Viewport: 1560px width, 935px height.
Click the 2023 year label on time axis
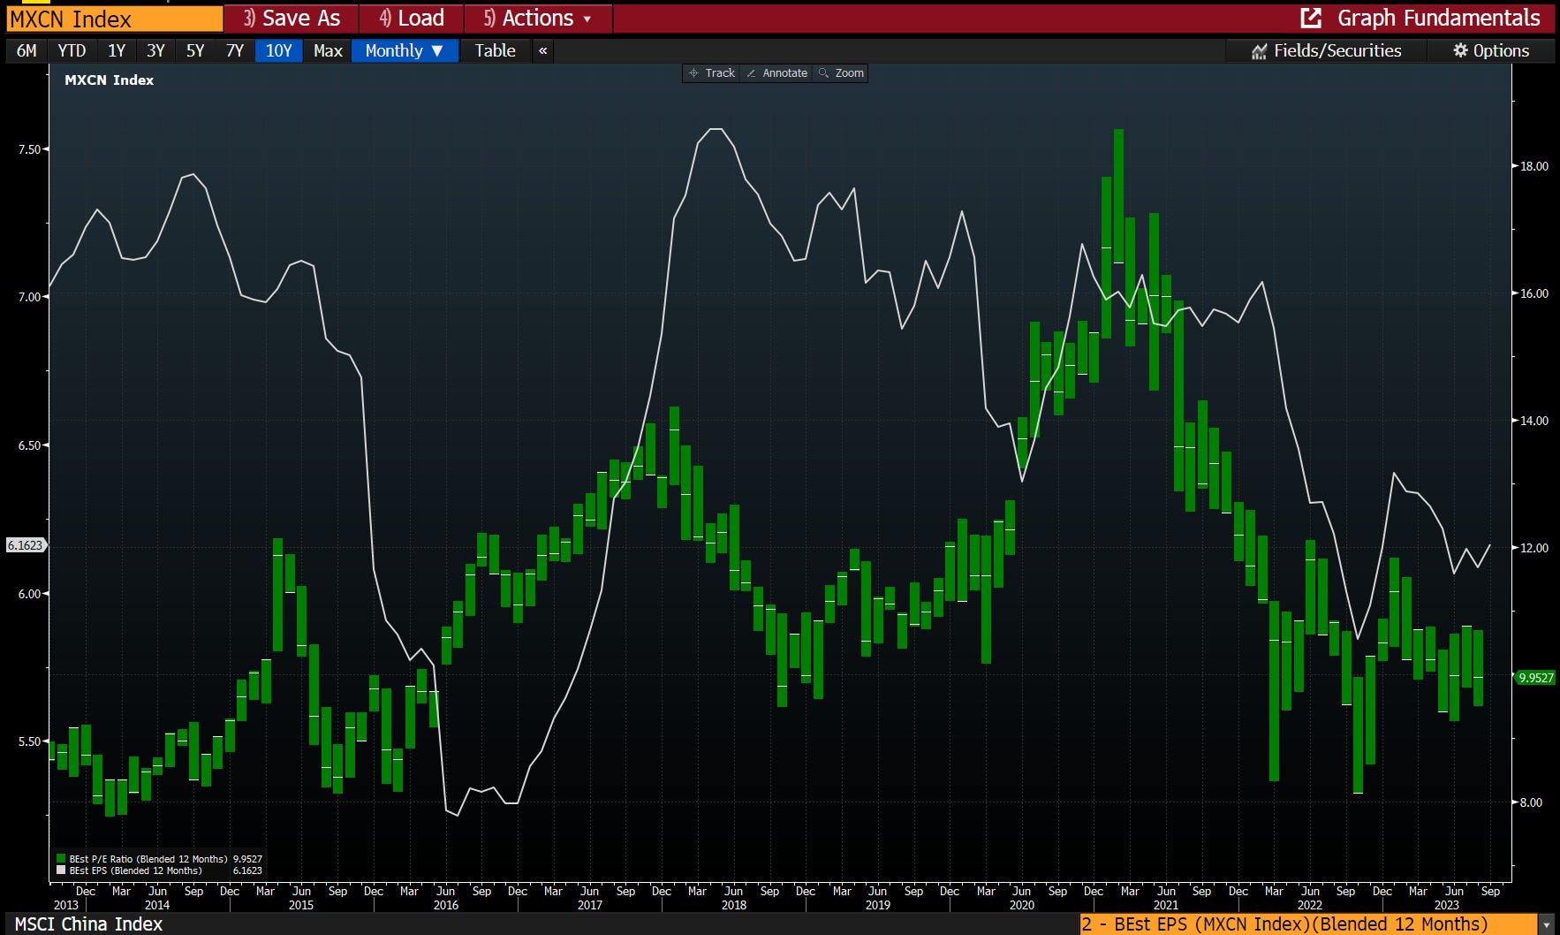pos(1446,905)
